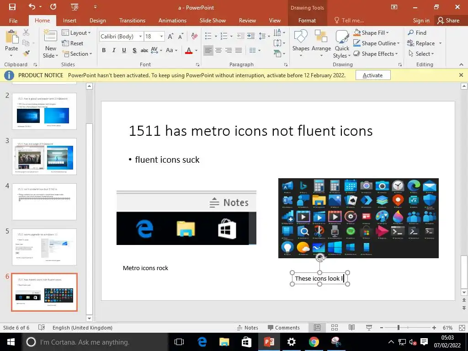Decrease the list indent level
Screen dimensions: 468x351
tap(240, 36)
